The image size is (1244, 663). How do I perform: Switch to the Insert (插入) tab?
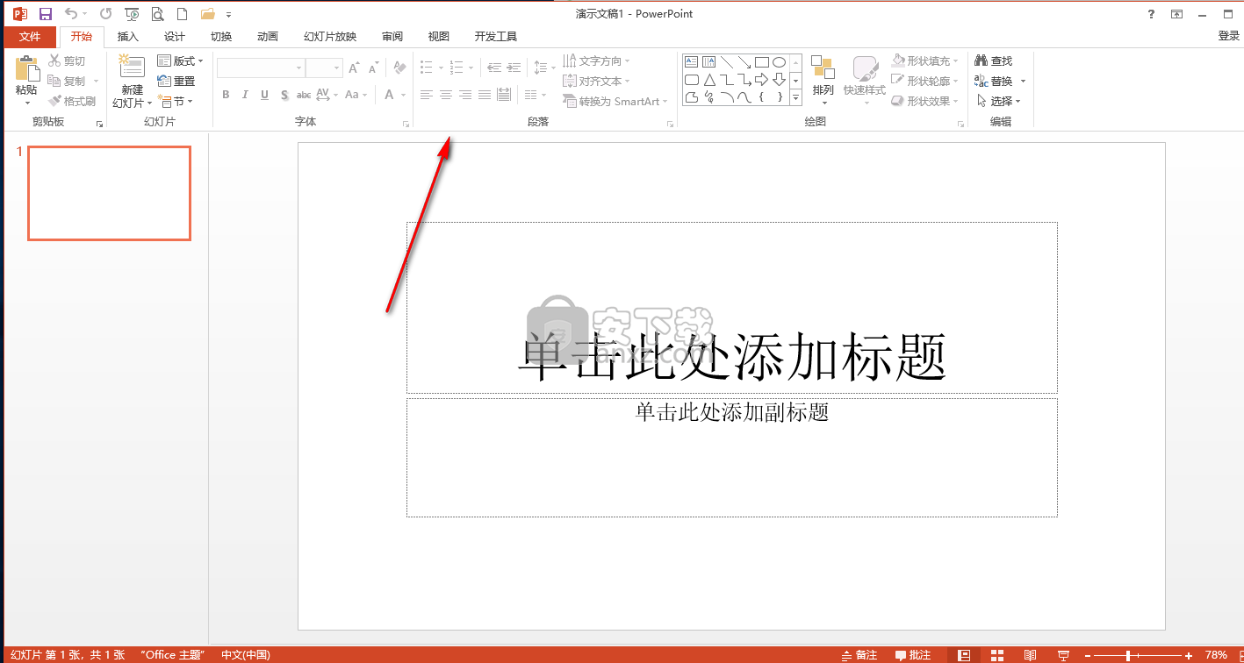pyautogui.click(x=128, y=37)
